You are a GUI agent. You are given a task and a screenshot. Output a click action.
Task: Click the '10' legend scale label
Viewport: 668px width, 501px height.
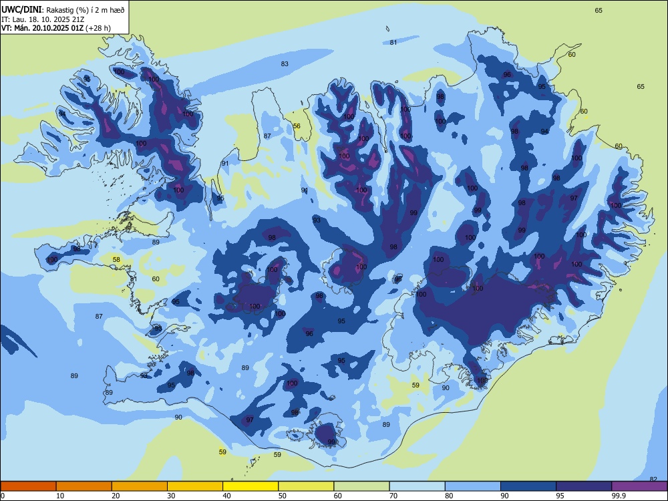[x=60, y=496]
